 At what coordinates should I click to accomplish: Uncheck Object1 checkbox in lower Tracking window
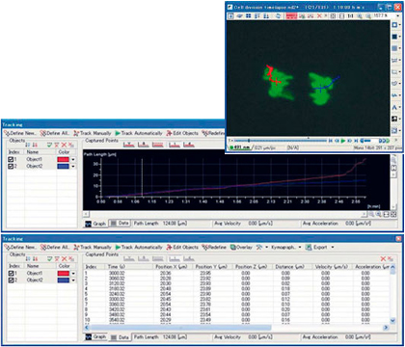click(x=11, y=273)
